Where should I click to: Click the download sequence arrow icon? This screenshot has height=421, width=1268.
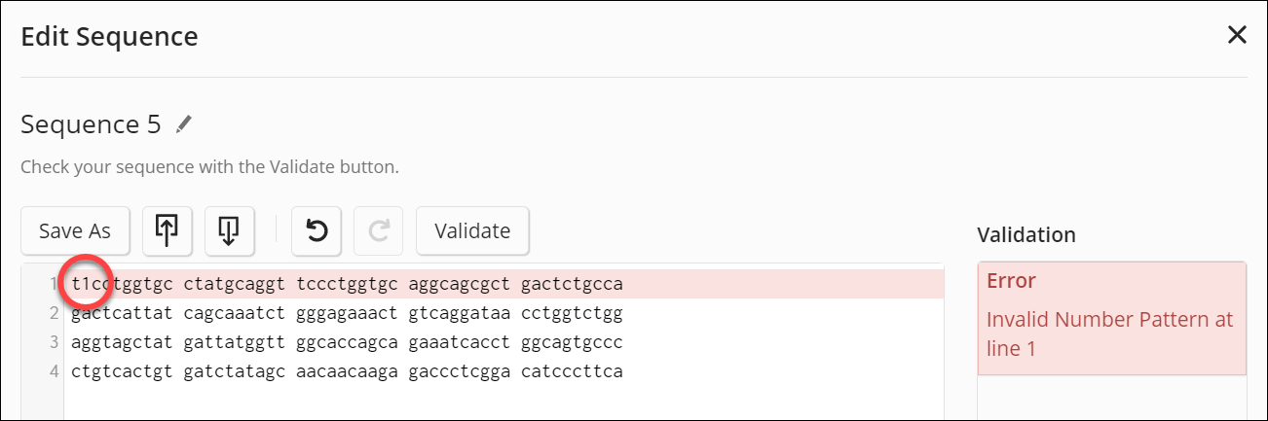(229, 230)
